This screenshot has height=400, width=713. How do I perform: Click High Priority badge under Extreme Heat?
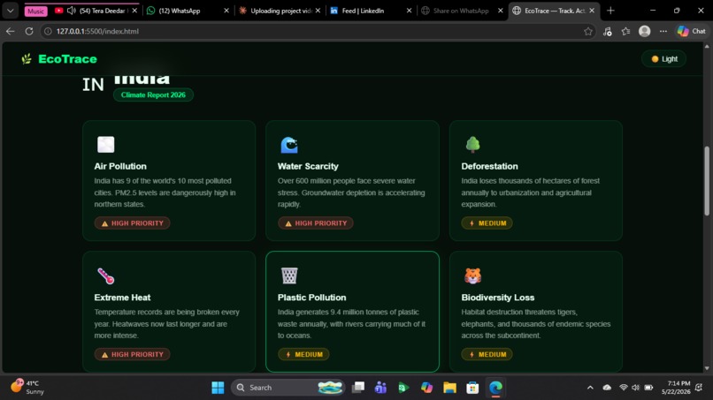[x=133, y=355]
